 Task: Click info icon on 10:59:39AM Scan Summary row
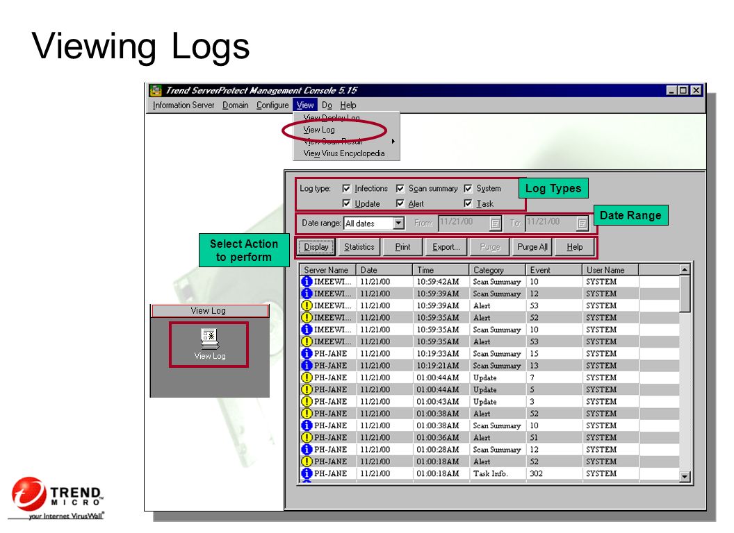307,294
